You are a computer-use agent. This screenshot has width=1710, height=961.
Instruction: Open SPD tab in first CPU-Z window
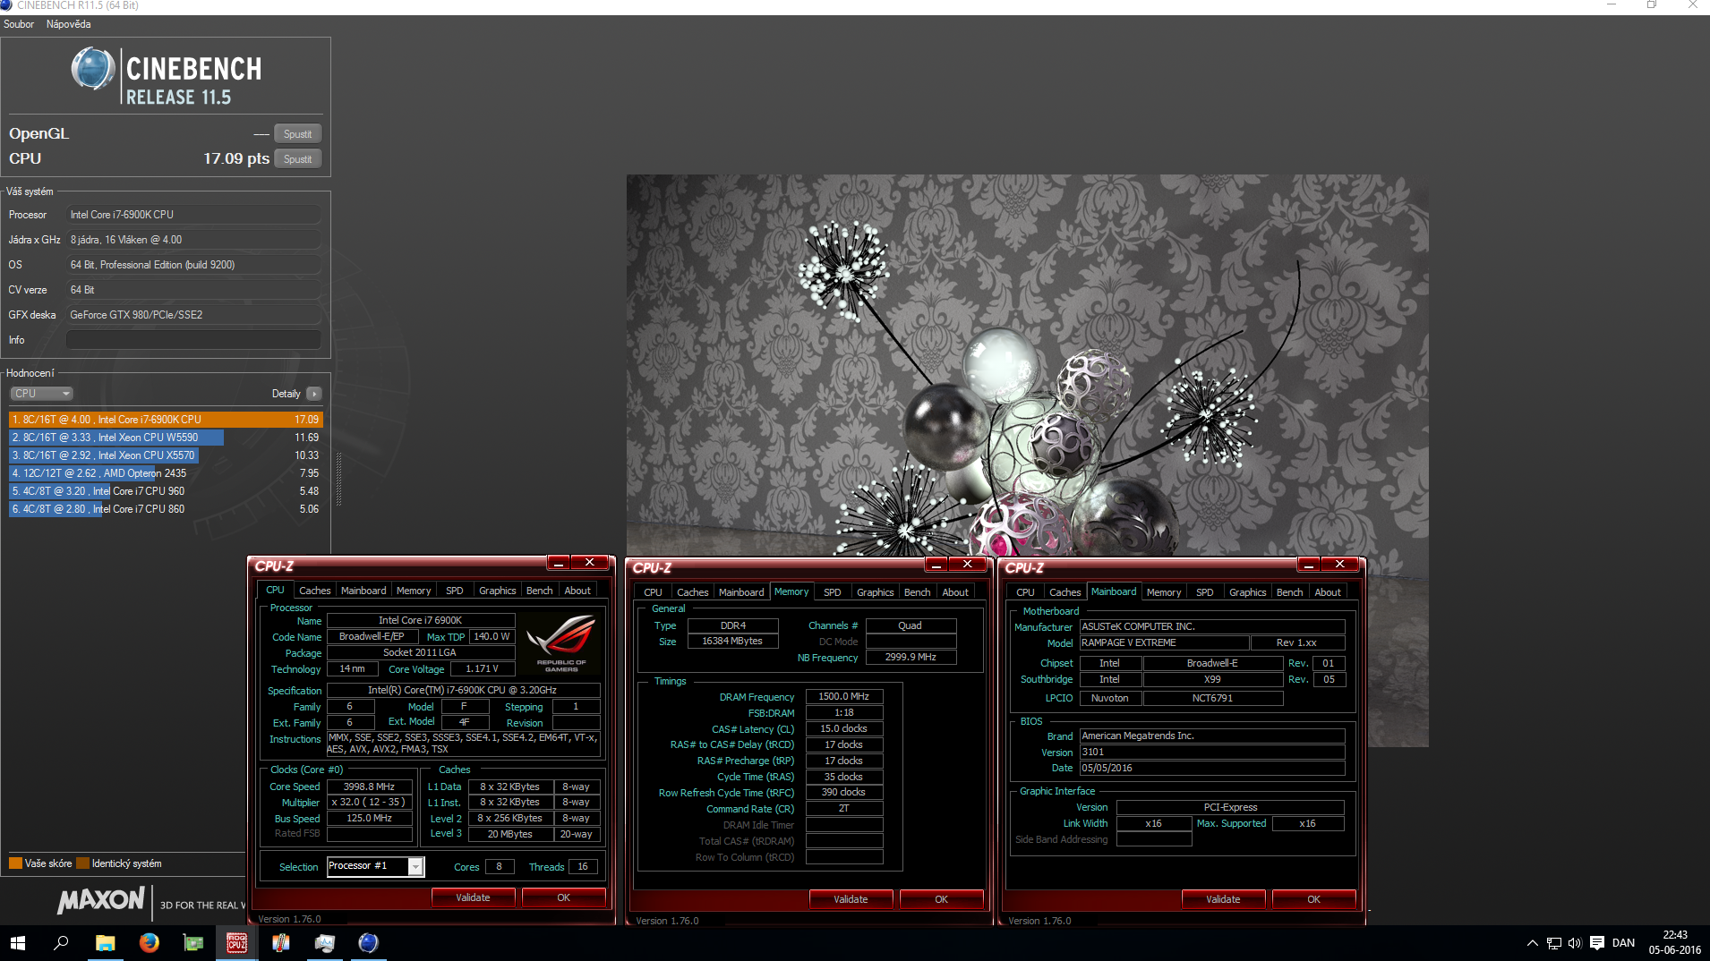pyautogui.click(x=455, y=591)
